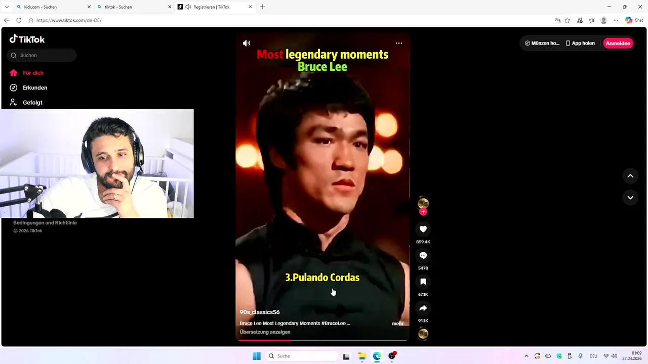
Task: Follow creator with the pink plus badge
Action: tap(423, 212)
